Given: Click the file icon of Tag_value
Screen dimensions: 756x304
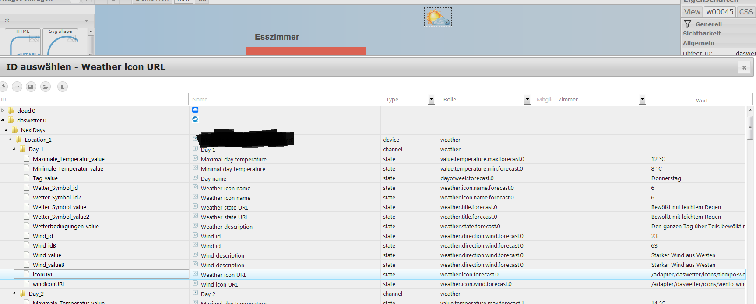Looking at the screenshot, I should point(27,178).
